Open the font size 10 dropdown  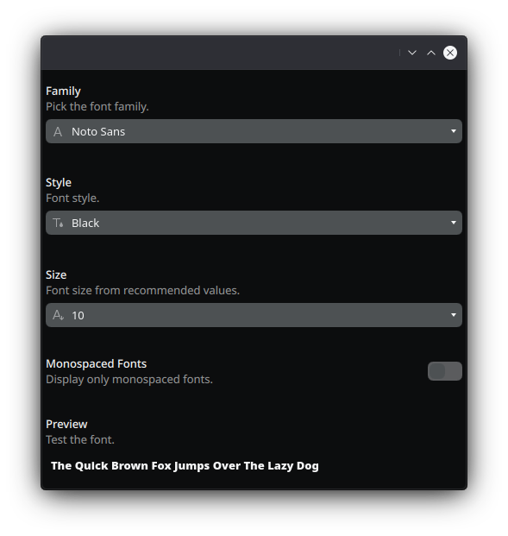coord(254,315)
